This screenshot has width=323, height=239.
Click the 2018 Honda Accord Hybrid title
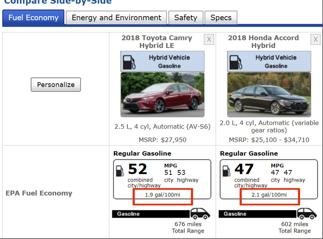pyautogui.click(x=263, y=42)
